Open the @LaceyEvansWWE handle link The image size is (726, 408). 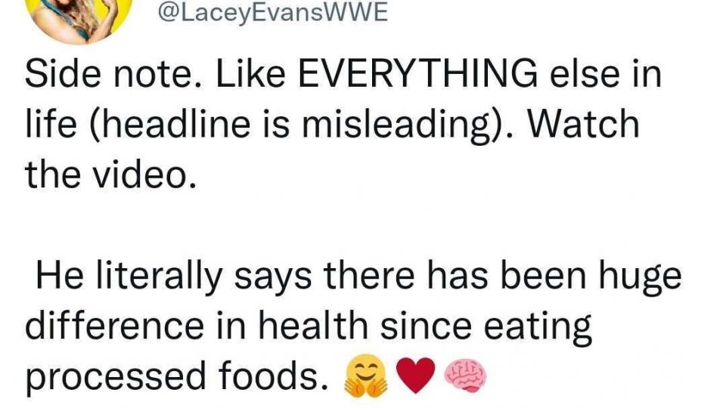[x=273, y=13]
